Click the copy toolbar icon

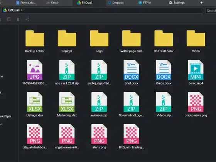(9, 19)
